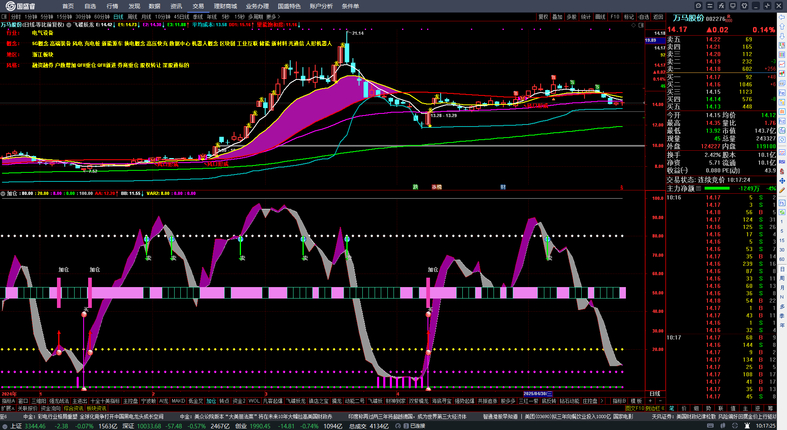Click the 返回 button
The image size is (787, 430).
click(x=658, y=17)
